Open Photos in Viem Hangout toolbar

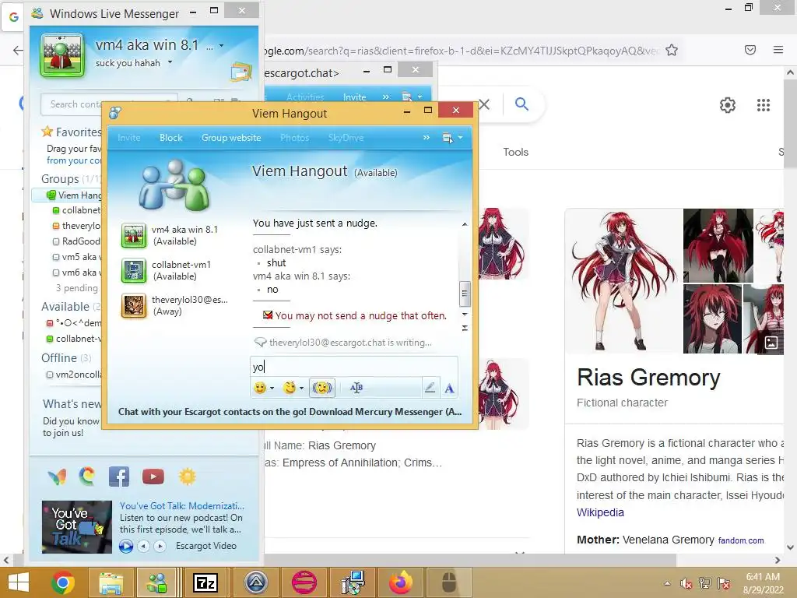[295, 138]
